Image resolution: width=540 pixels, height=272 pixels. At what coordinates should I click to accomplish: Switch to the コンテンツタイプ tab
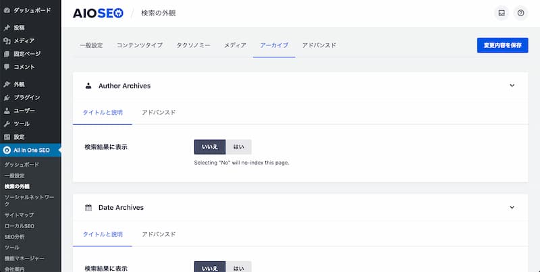tap(140, 45)
